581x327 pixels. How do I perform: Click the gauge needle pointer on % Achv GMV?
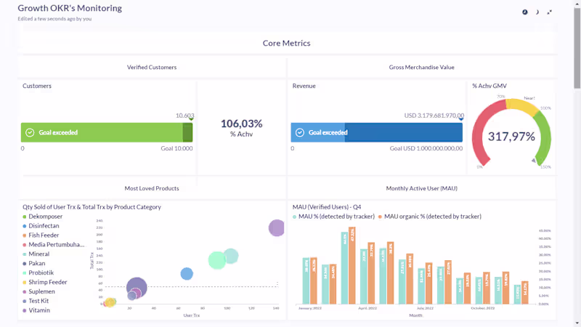click(x=534, y=161)
